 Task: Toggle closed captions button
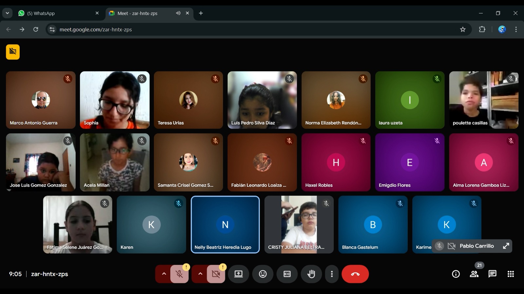(x=287, y=274)
